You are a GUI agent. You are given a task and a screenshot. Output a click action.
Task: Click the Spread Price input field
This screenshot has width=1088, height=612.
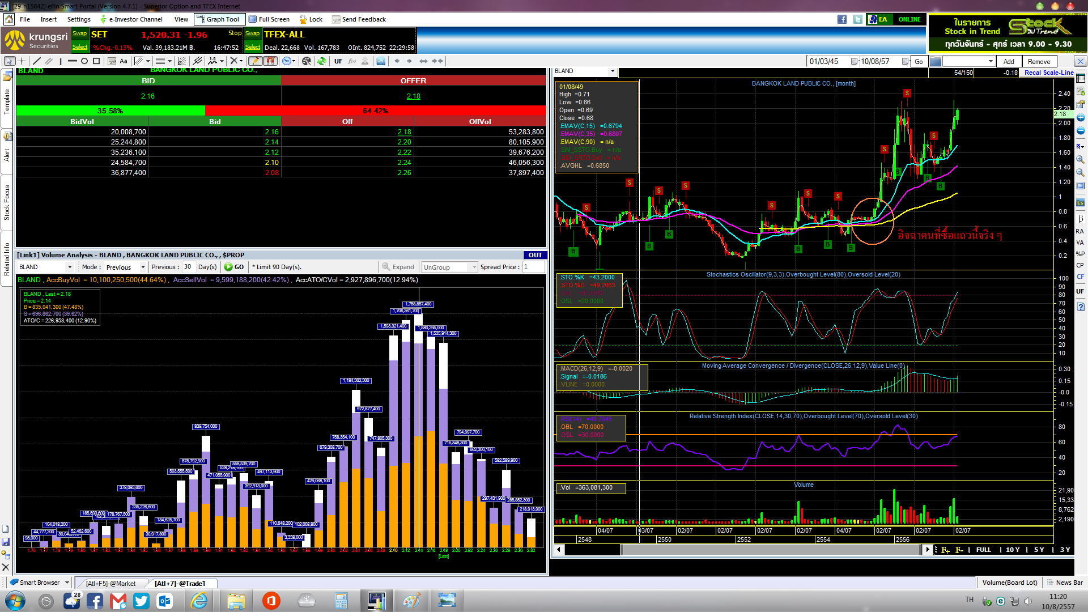[x=533, y=267]
